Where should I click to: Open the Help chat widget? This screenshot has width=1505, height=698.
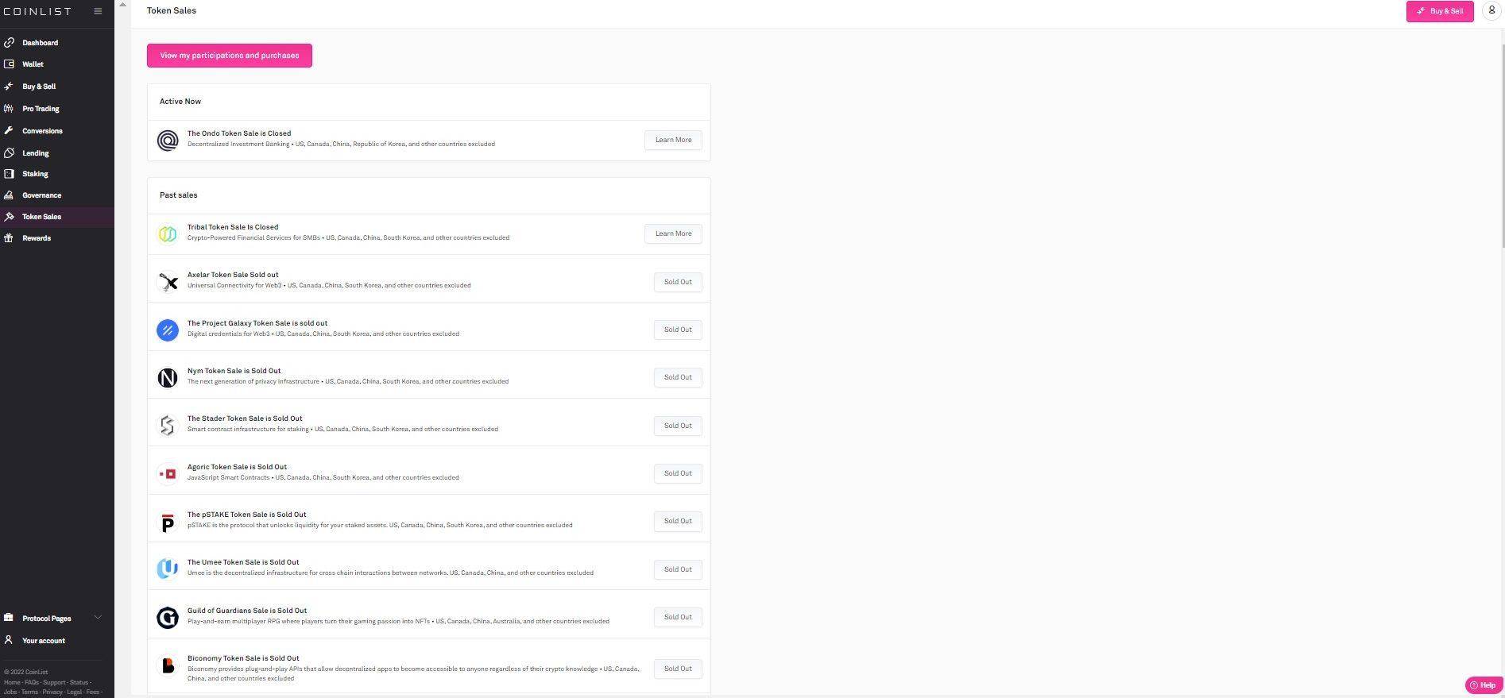(1484, 685)
